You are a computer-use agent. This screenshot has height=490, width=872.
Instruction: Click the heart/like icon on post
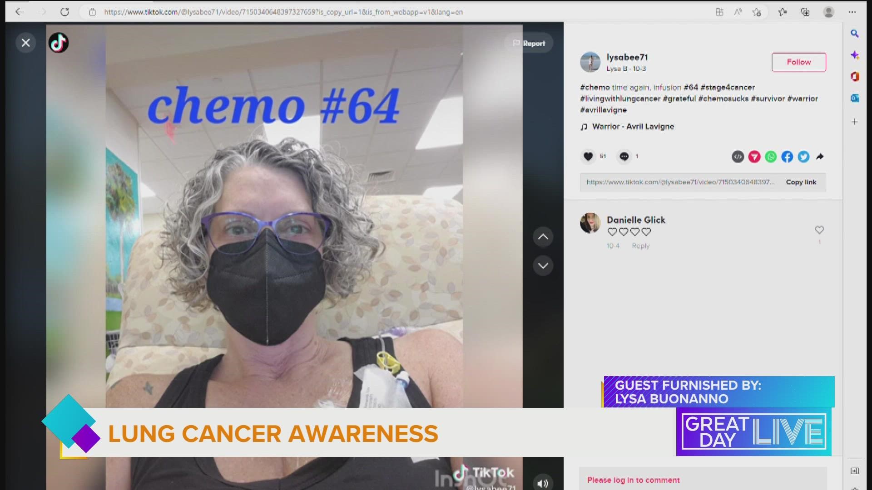588,156
